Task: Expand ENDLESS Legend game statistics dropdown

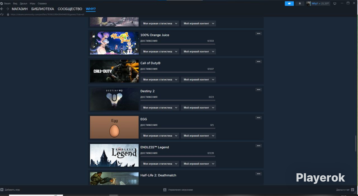Action: (160, 164)
